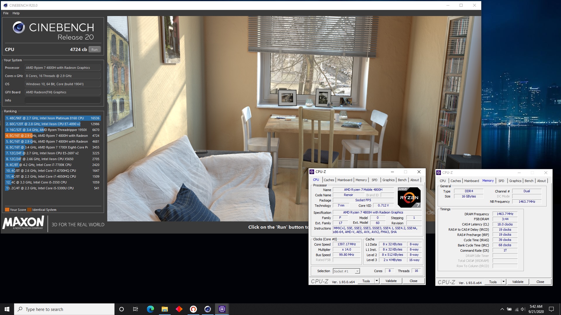Viewport: 561px width, 315px height.
Task: Minimize the front CPU-Z window
Action: (x=392, y=172)
